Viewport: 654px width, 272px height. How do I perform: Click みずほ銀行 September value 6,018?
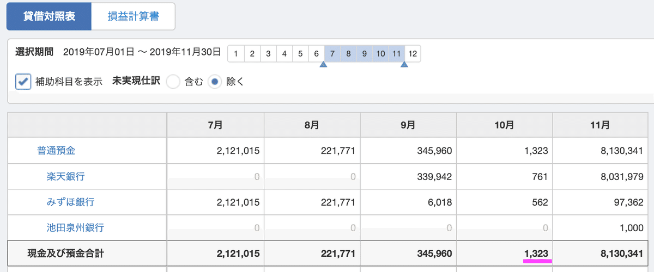coord(440,202)
